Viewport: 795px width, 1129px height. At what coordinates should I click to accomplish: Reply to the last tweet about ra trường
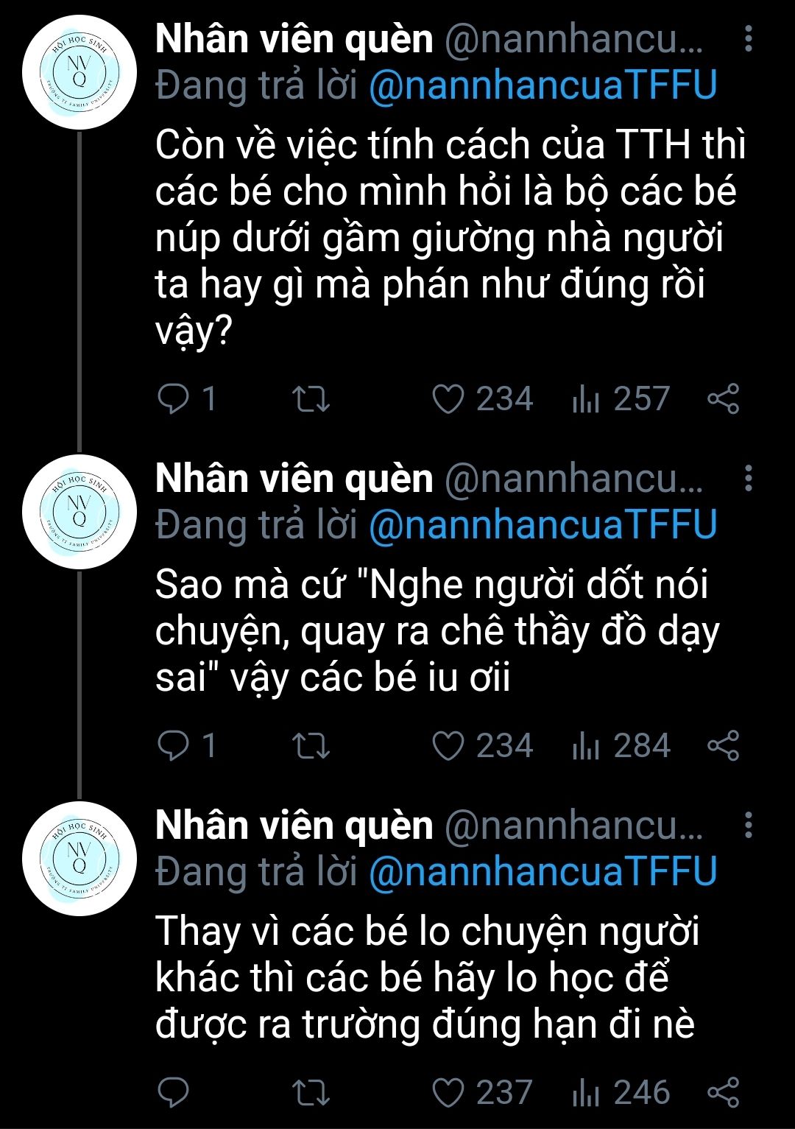point(174,1092)
